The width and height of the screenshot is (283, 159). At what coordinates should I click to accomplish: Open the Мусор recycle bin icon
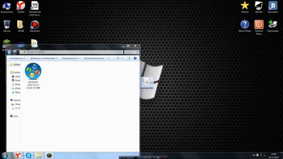pos(7,26)
